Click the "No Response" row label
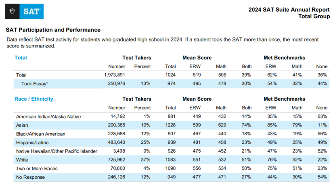 point(30,176)
